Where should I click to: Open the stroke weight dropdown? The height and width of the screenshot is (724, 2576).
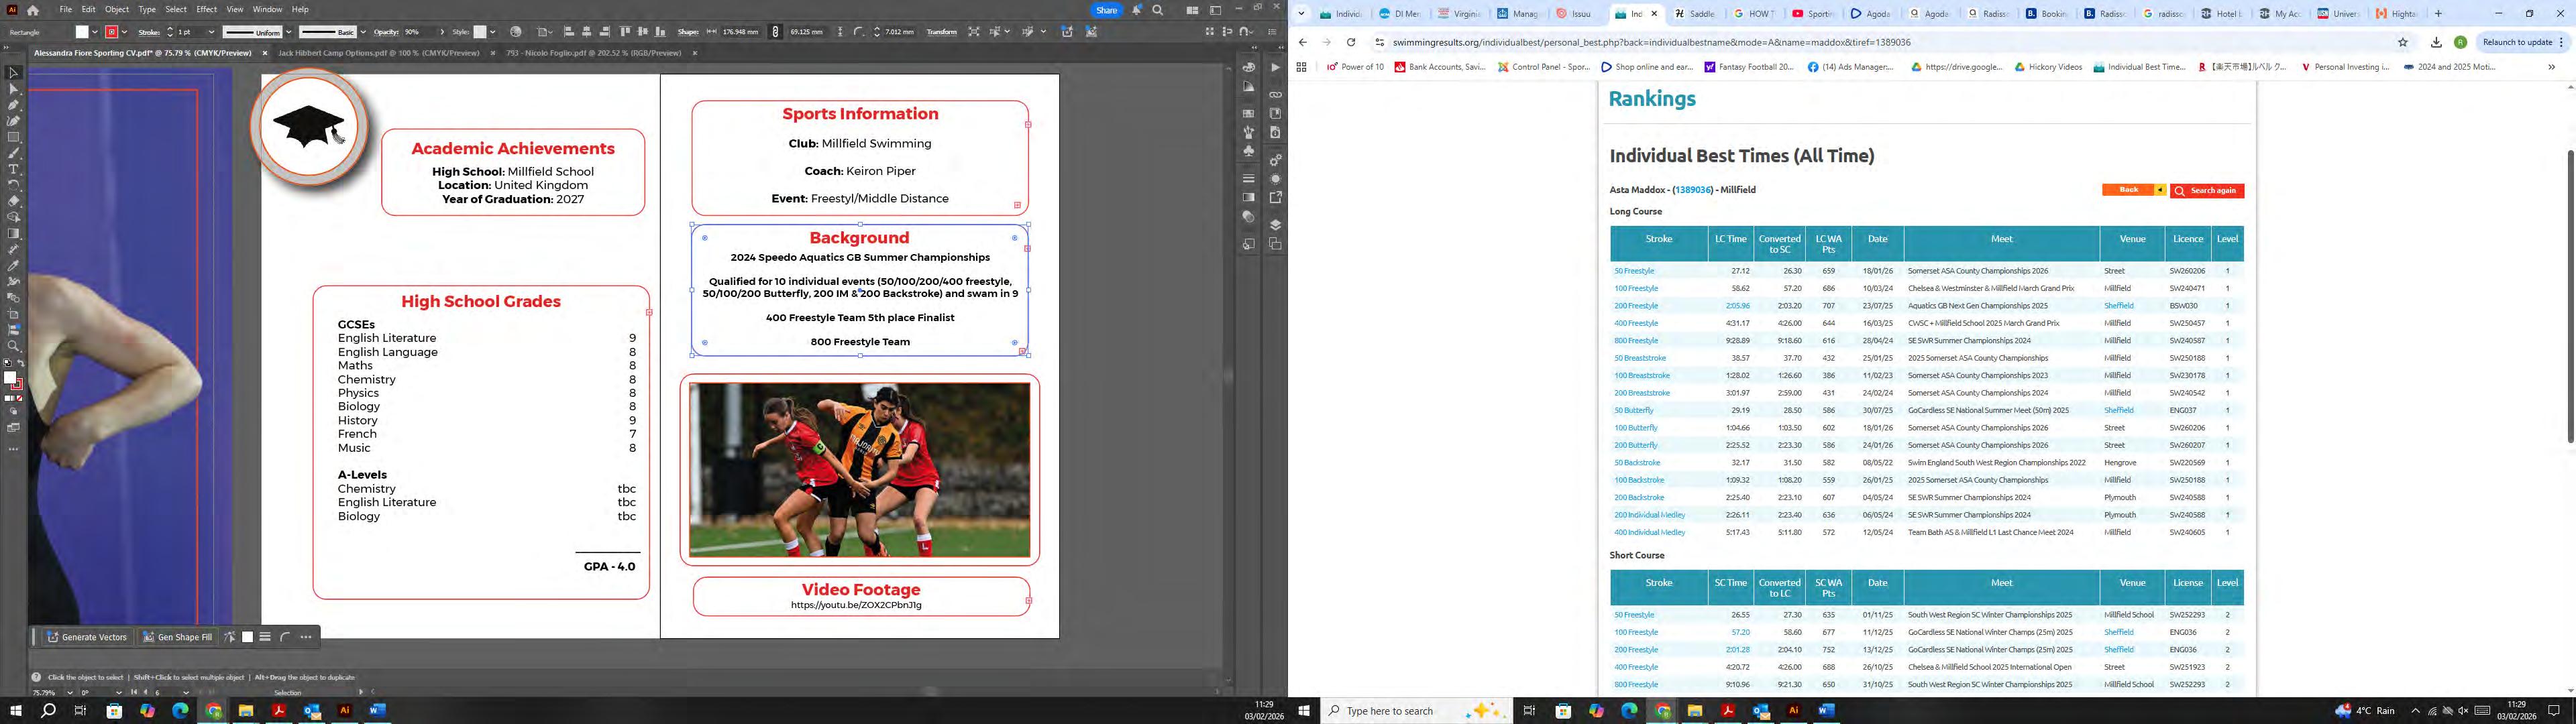tap(212, 32)
